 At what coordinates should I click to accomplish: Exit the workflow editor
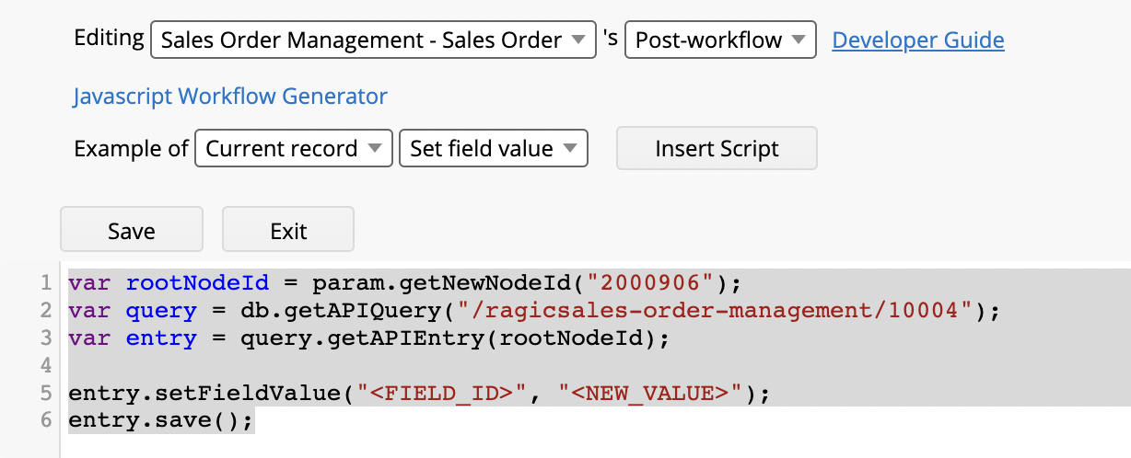[x=288, y=230]
